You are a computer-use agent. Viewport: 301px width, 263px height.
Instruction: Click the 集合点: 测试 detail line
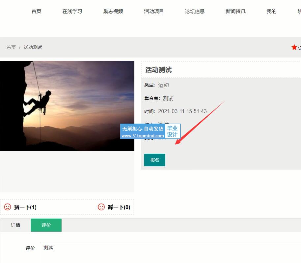[159, 98]
